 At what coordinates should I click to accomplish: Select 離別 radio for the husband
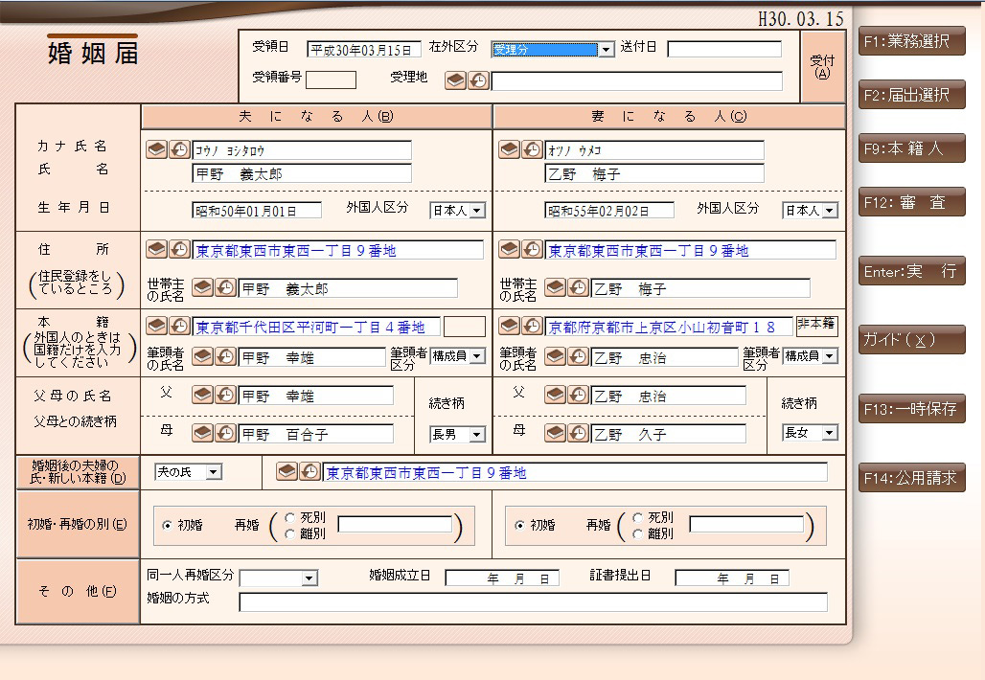[x=289, y=533]
